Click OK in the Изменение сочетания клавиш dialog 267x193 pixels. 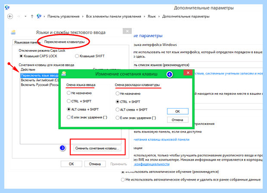coord(177,111)
